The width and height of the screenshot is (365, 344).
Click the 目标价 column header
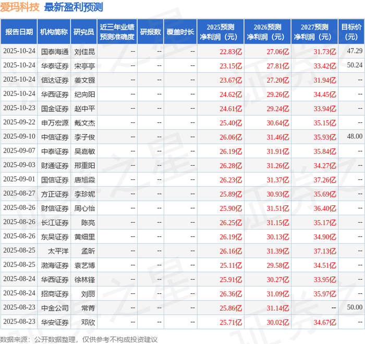(351, 32)
